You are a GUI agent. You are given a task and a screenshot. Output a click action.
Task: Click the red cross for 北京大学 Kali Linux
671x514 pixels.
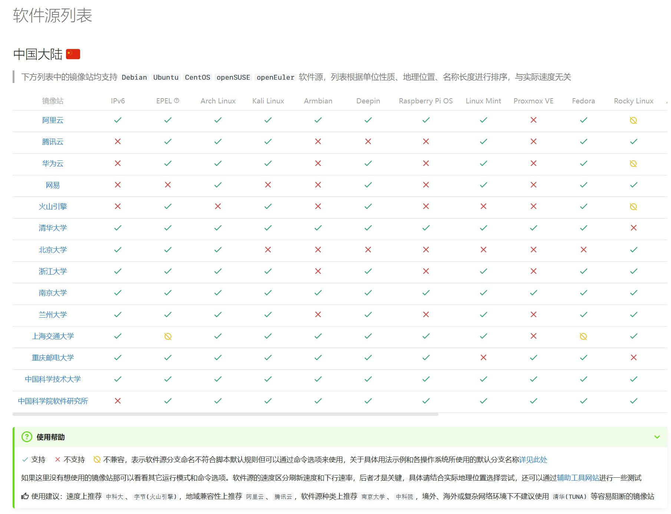pyautogui.click(x=268, y=250)
